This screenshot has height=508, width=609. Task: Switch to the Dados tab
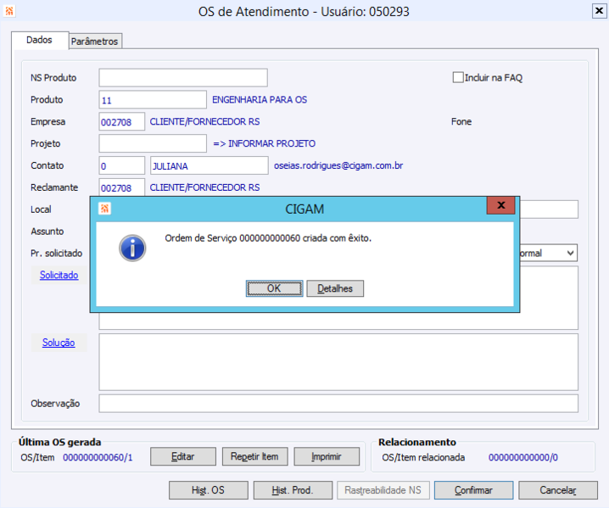pos(40,40)
